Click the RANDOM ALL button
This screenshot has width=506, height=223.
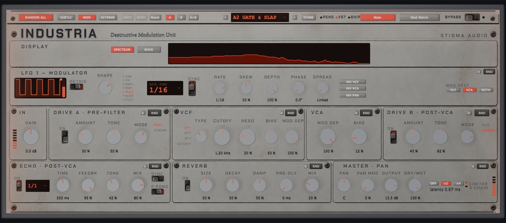coord(35,17)
